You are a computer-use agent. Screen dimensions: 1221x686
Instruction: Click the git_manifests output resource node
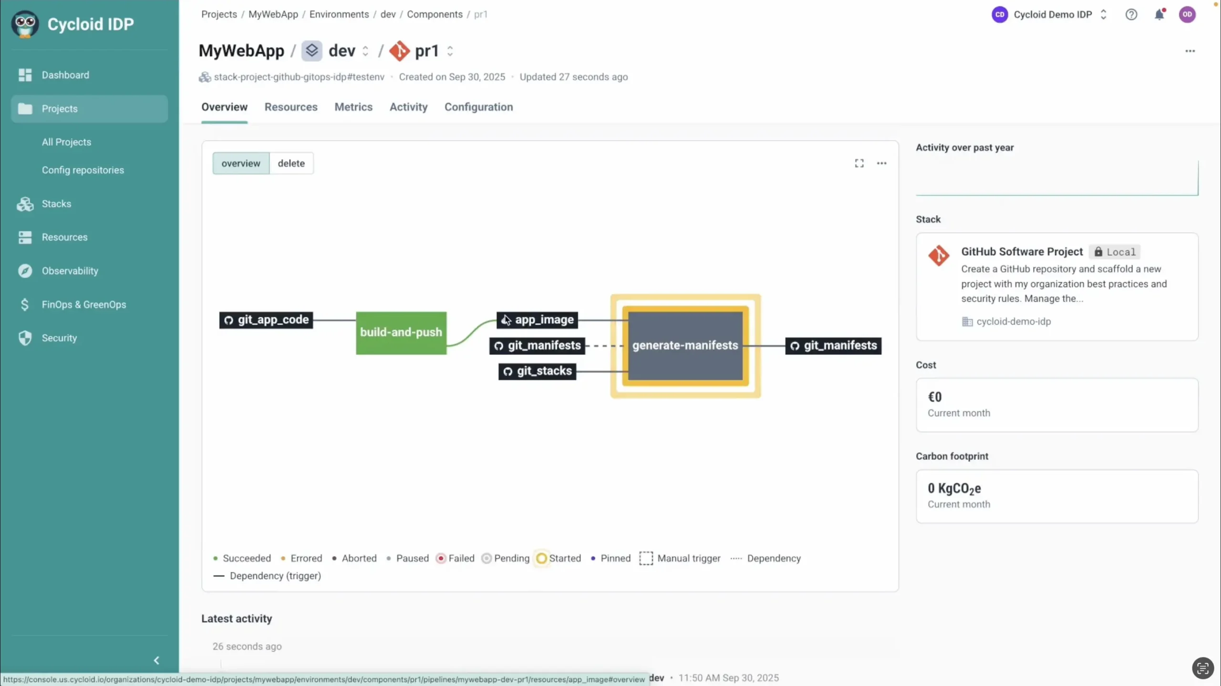coord(833,345)
